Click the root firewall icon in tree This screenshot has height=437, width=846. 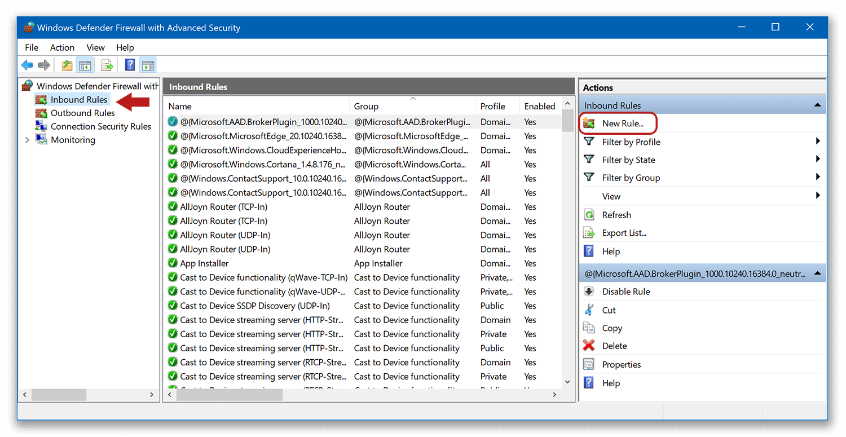tap(28, 86)
